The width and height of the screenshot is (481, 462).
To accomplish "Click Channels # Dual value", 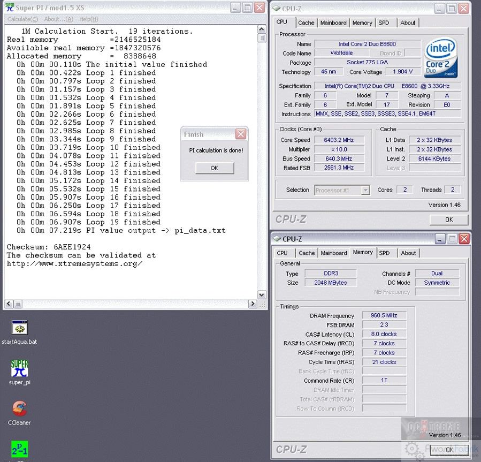I will tap(437, 273).
